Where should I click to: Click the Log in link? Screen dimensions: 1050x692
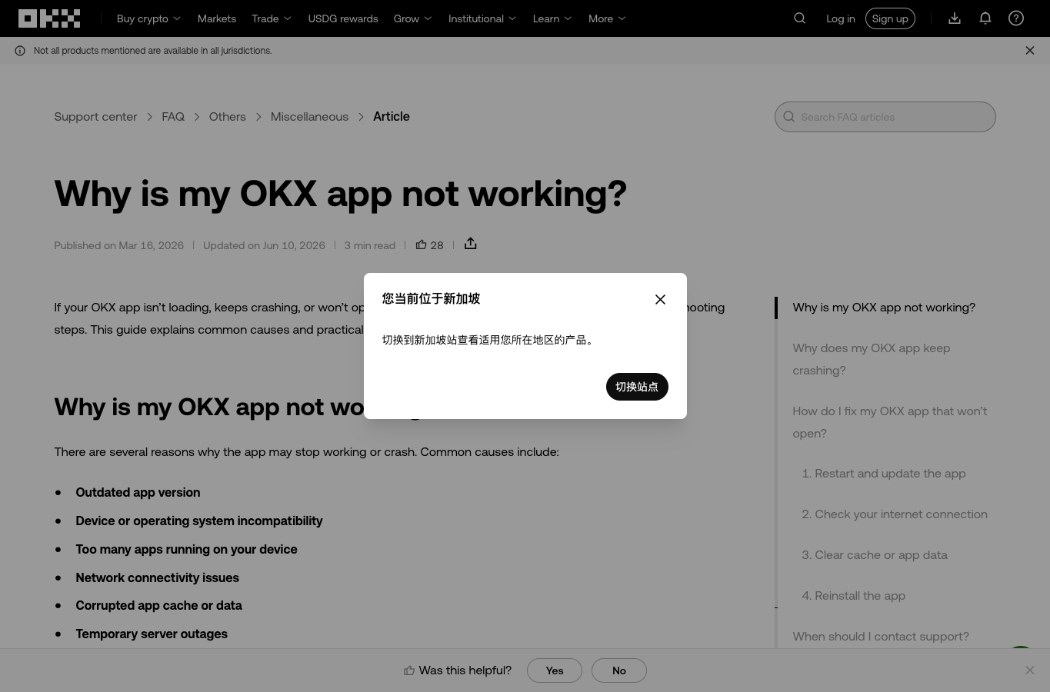pyautogui.click(x=841, y=18)
